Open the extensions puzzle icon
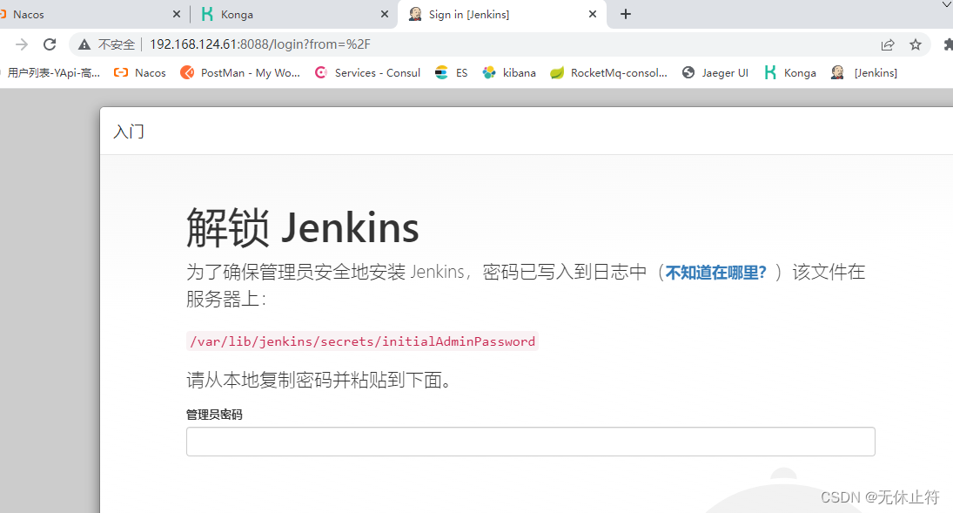The image size is (953, 513). tap(948, 44)
